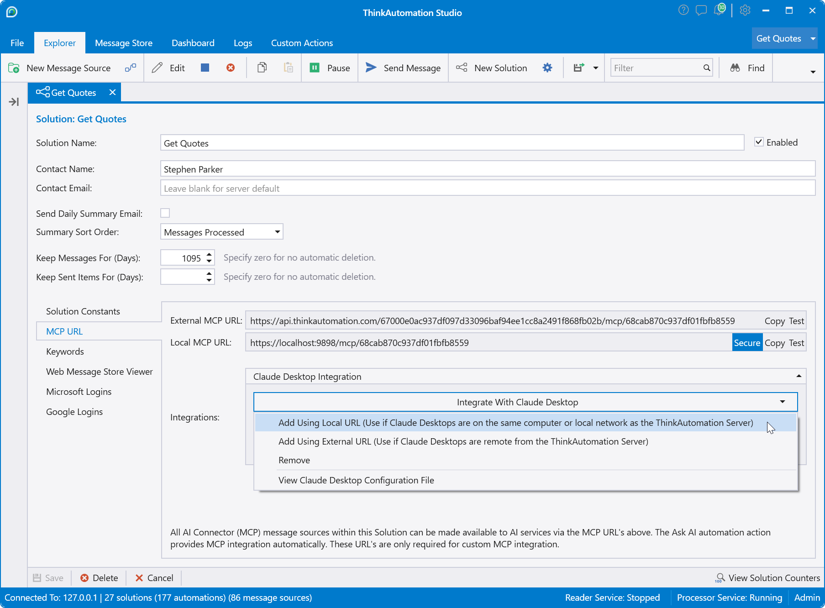This screenshot has height=608, width=825.
Task: Select the Solution Constants section
Action: [83, 311]
